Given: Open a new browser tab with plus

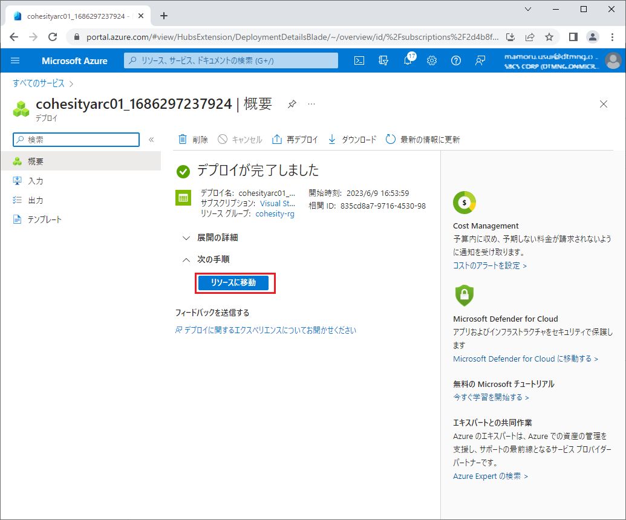Looking at the screenshot, I should click(164, 16).
